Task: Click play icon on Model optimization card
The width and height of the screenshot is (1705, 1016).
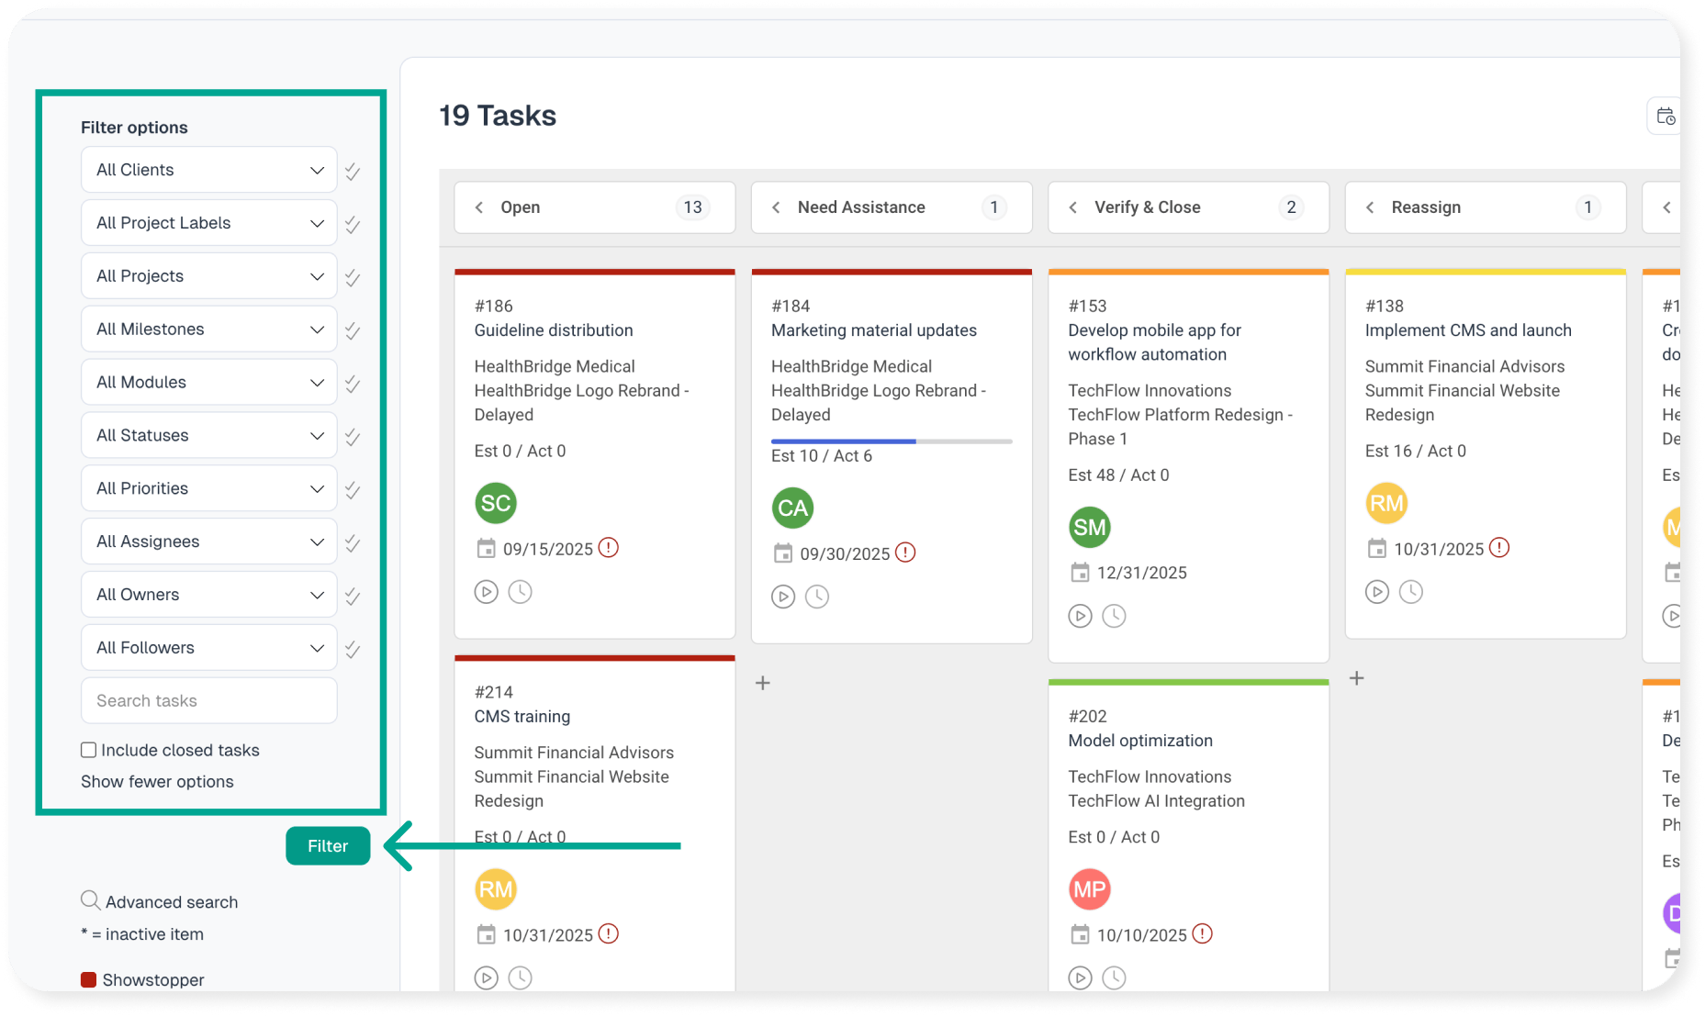Action: (x=1080, y=978)
